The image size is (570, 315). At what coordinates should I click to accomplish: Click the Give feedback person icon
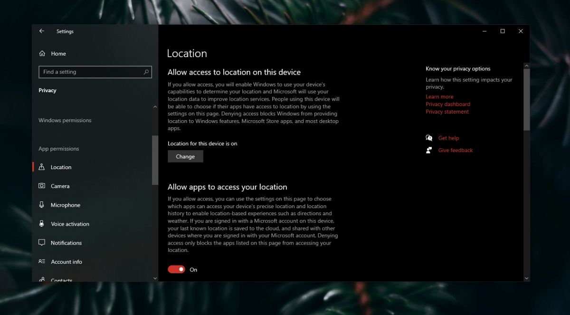[429, 150]
